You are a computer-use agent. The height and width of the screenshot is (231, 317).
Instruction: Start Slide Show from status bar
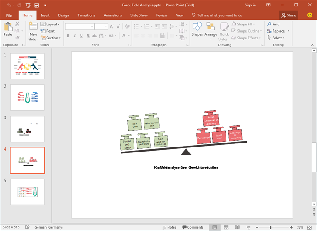(x=249, y=227)
